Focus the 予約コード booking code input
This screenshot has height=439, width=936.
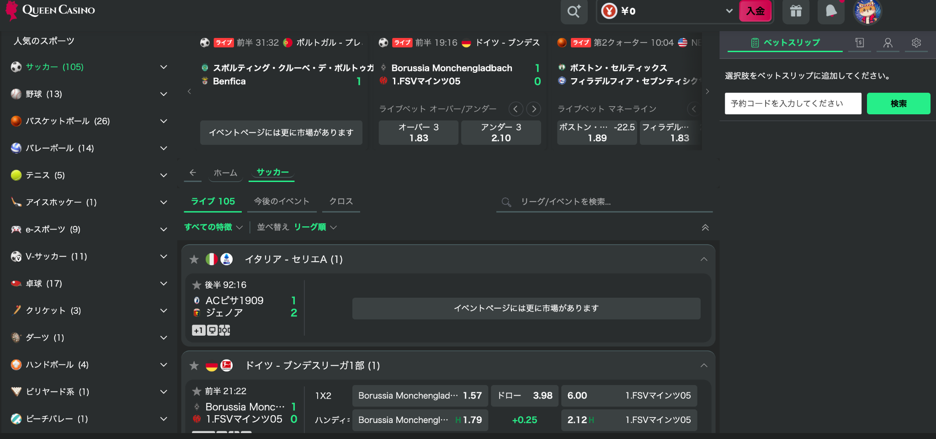(x=793, y=103)
